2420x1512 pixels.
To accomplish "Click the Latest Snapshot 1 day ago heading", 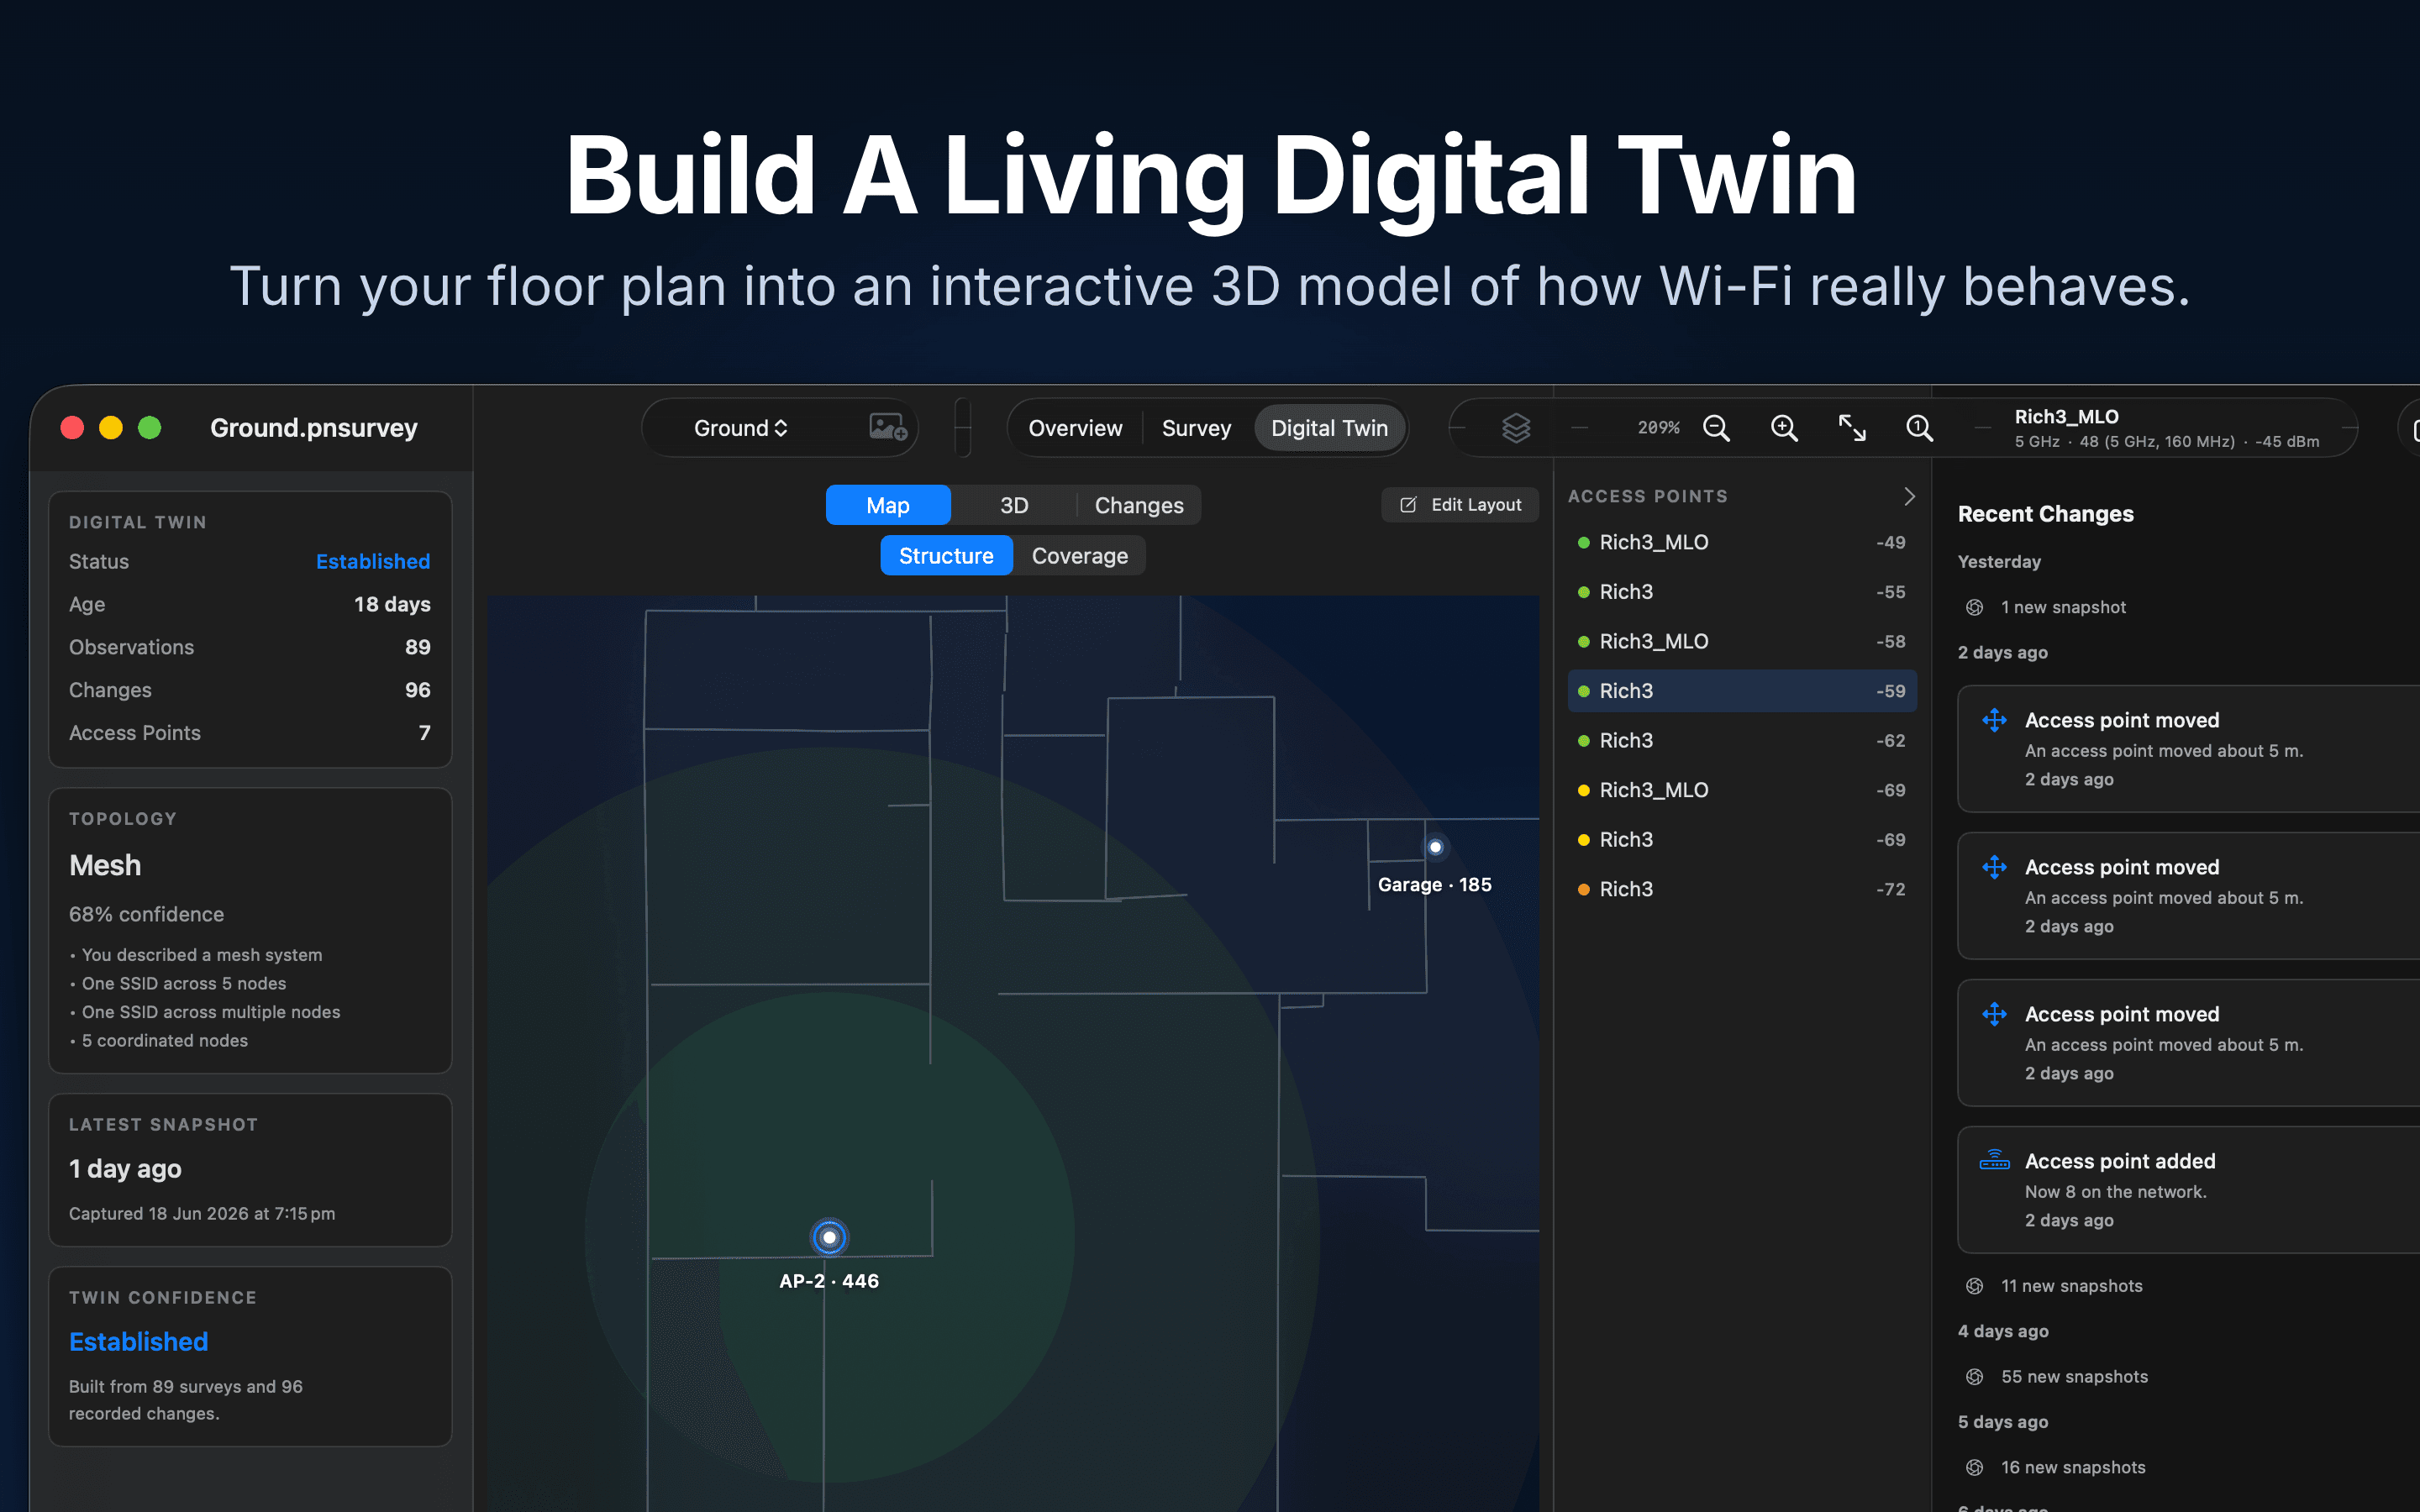I will click(x=125, y=1169).
